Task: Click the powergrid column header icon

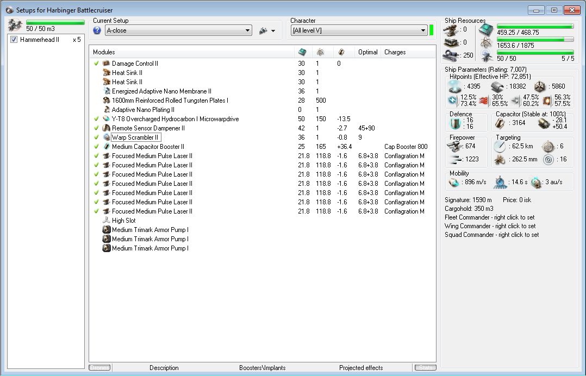Action: pos(320,52)
